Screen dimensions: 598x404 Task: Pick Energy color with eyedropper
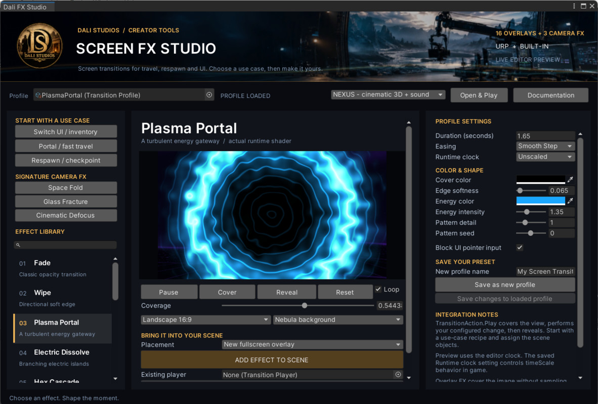570,200
